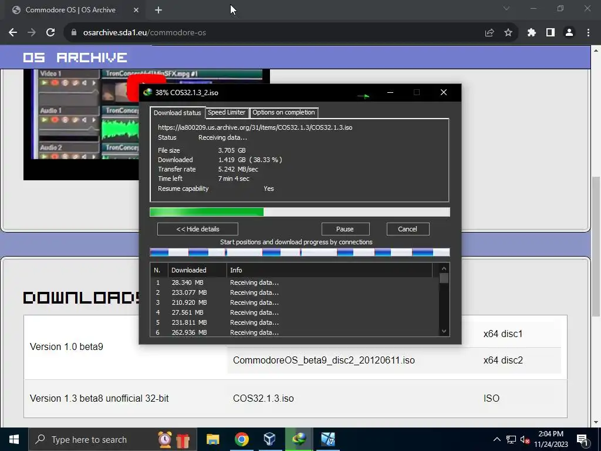Click the Version 1.0 beta9 cell
Viewport: 601px width, 451px height.
66,346
